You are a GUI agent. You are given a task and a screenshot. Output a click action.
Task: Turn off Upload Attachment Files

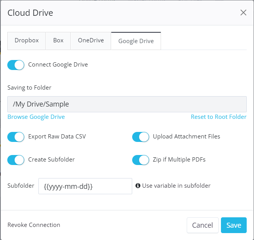141,137
